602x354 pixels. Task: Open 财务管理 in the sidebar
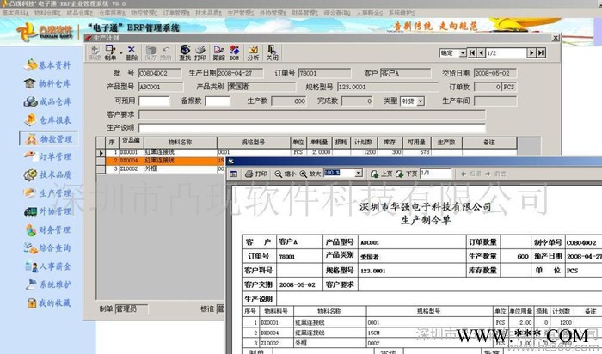tap(47, 229)
